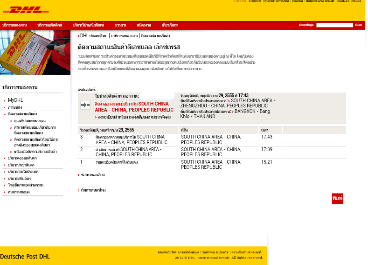Click the shipment status arrow icon
This screenshot has width=368, height=265.
[x=85, y=105]
